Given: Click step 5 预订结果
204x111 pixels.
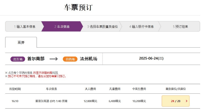Looking at the screenshot, I should click(180, 26).
